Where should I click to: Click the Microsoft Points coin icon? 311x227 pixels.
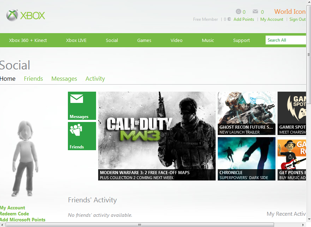tap(229, 19)
